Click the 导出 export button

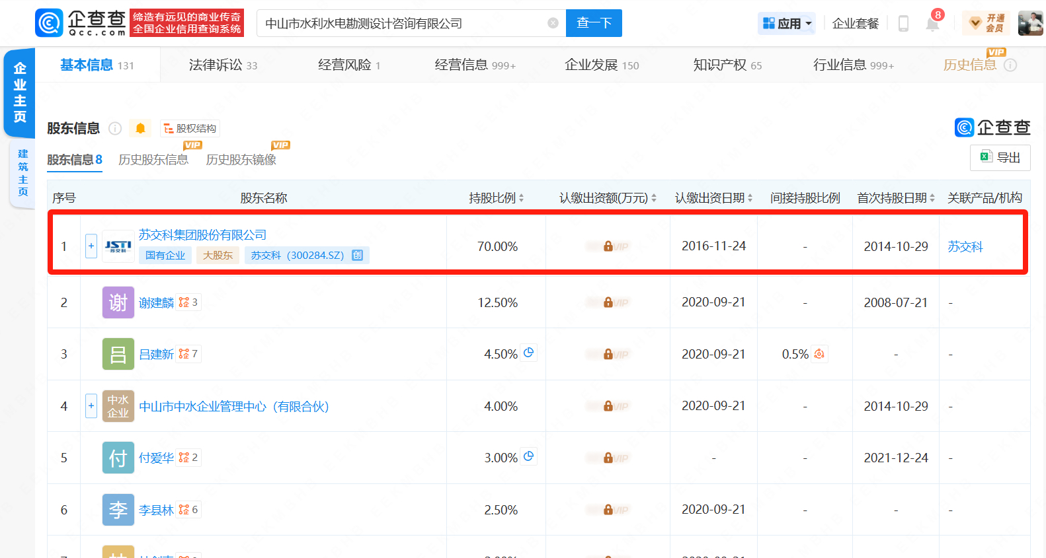[x=1000, y=157]
